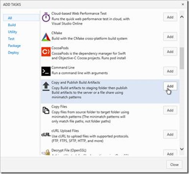
Task: Select the black Command Line terminal icon
Action: tap(46, 71)
